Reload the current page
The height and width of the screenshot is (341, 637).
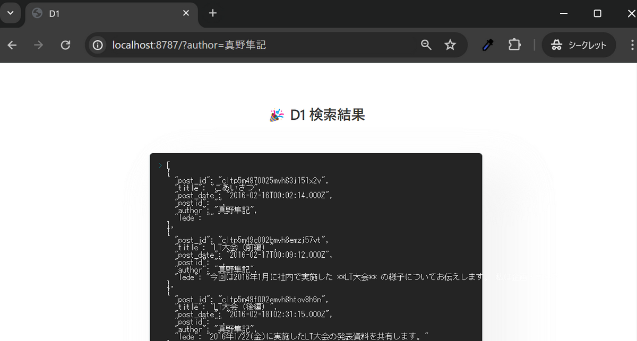click(x=65, y=45)
